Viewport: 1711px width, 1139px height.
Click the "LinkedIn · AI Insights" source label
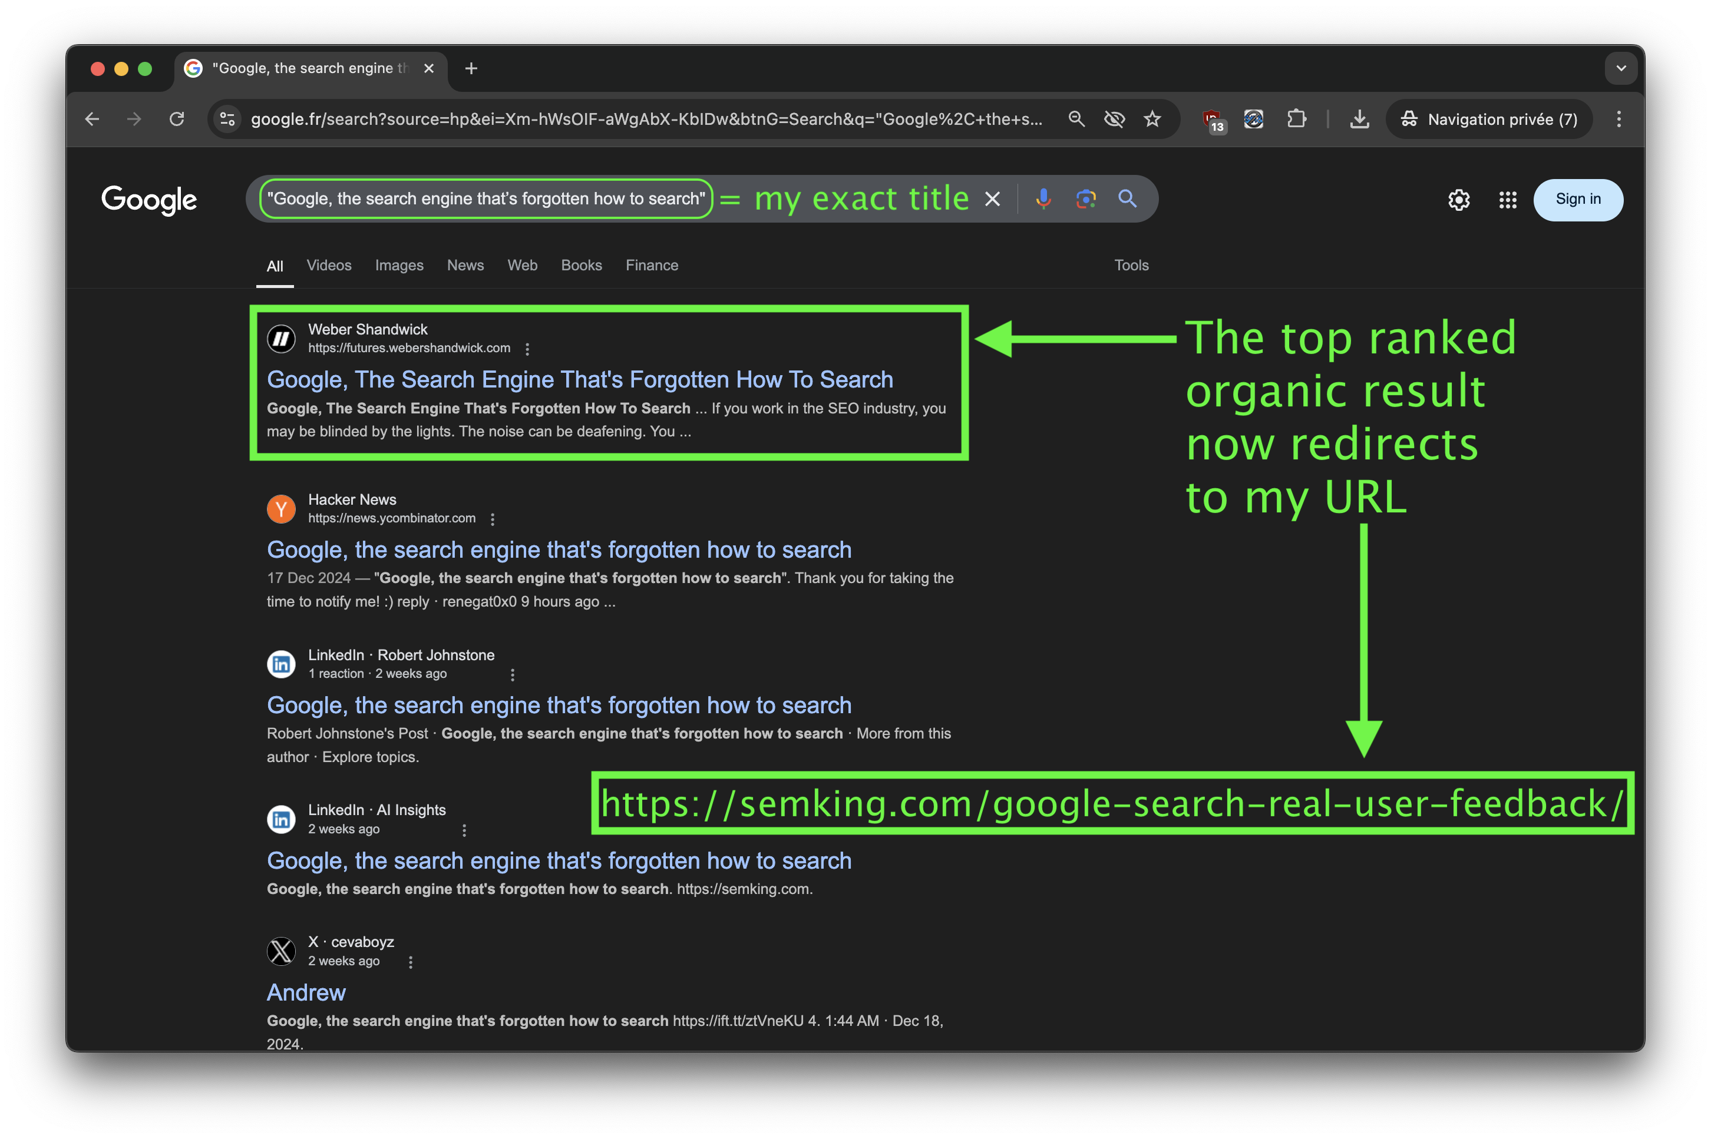377,810
